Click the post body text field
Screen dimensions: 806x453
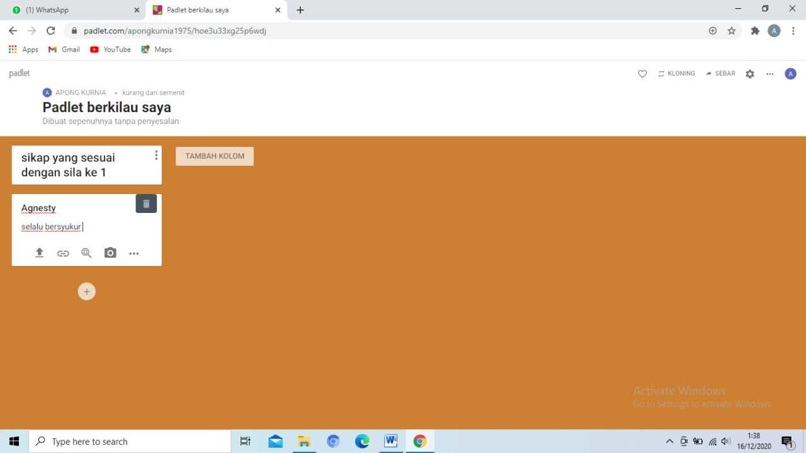(x=86, y=227)
